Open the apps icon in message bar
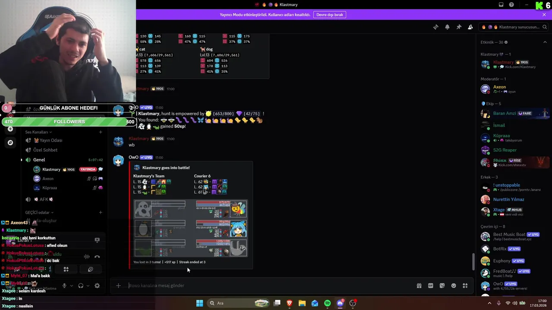The image size is (552, 310). coord(465,285)
